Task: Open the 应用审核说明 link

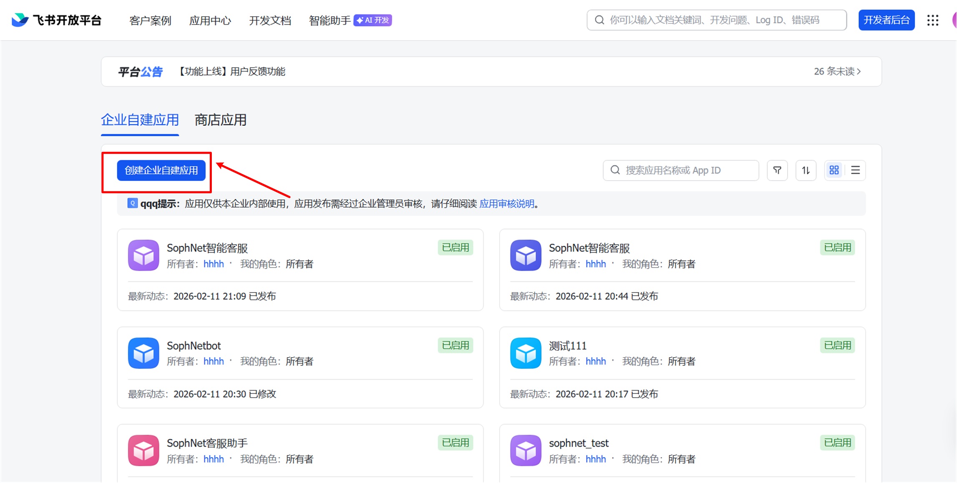Action: pos(507,204)
